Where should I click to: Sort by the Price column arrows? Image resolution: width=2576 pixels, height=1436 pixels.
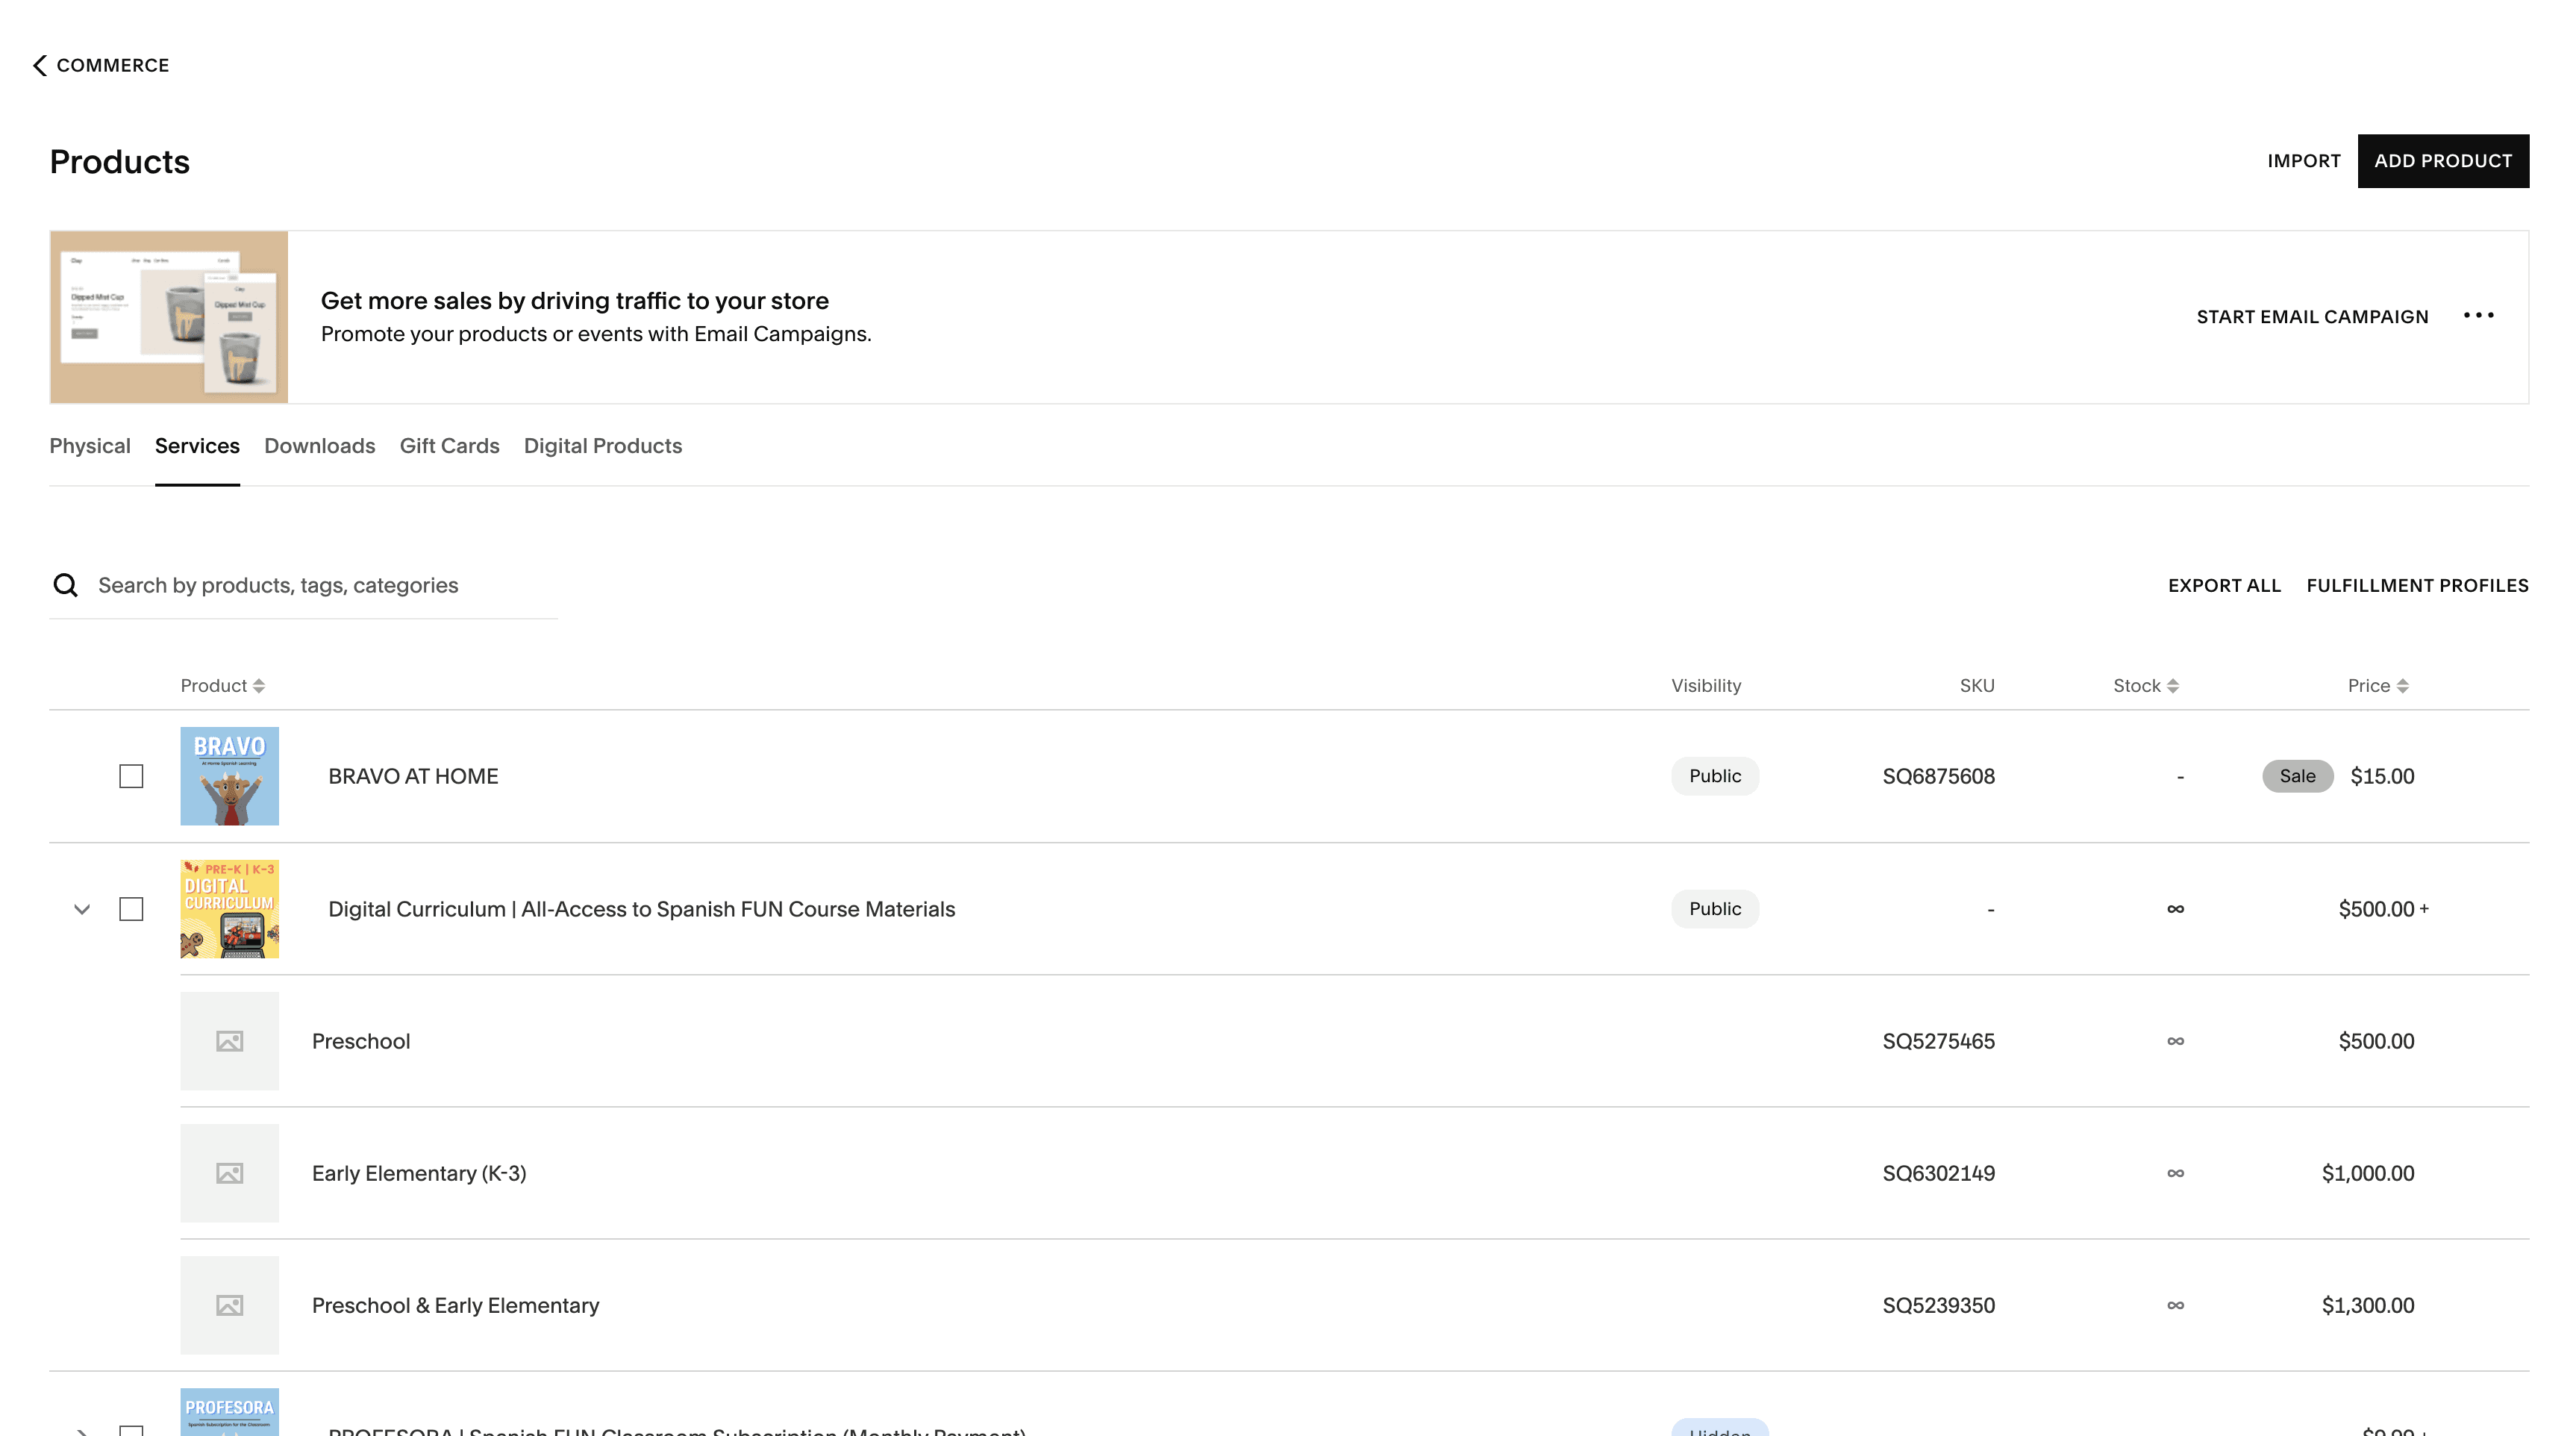[2403, 686]
